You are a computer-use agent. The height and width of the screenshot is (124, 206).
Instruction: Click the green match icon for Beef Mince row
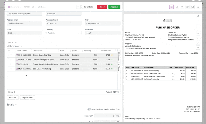111,69
